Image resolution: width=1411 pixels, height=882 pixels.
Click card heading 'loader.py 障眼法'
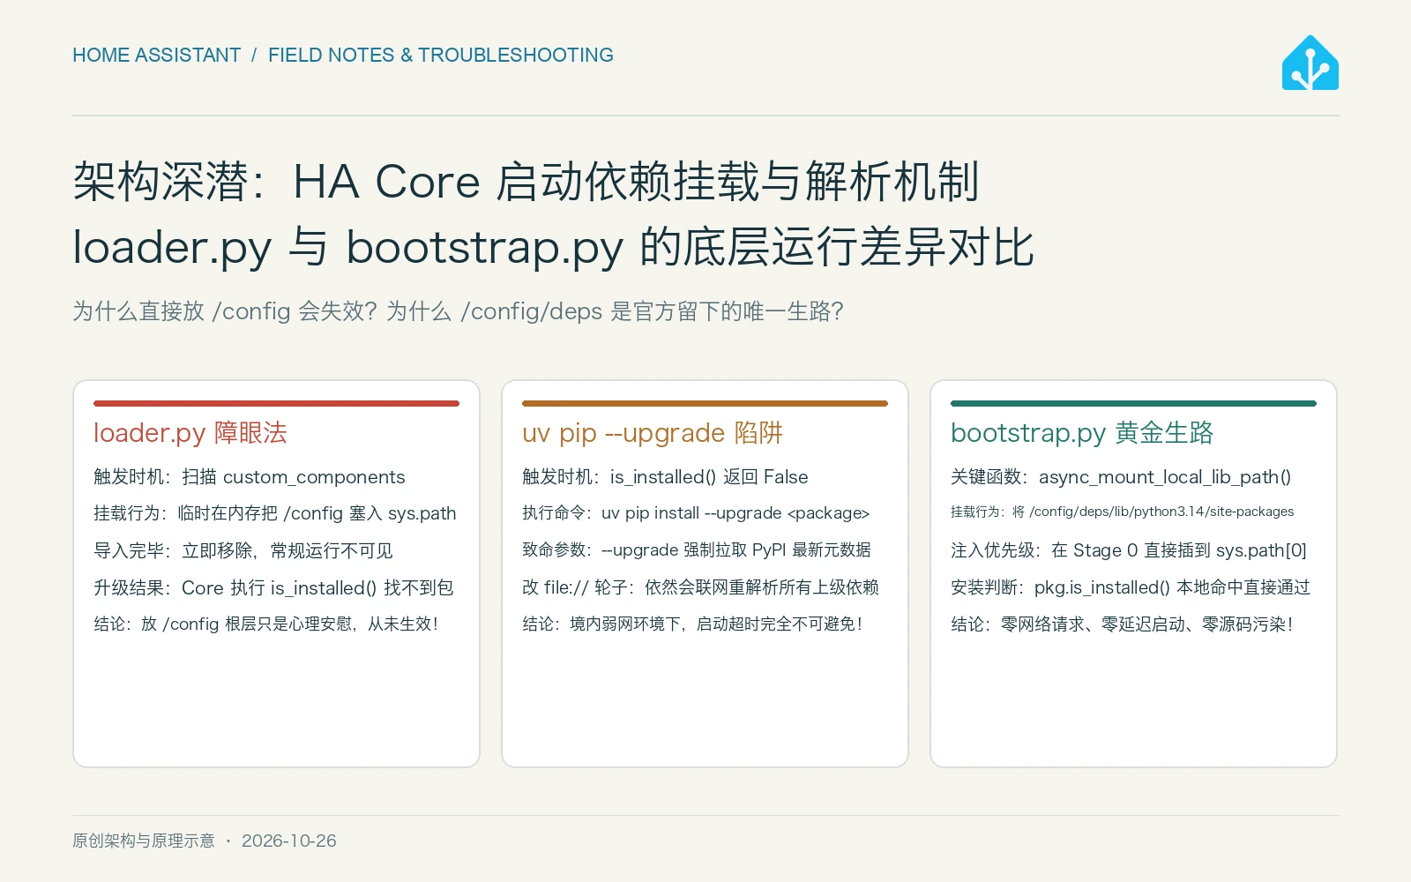[x=190, y=433]
